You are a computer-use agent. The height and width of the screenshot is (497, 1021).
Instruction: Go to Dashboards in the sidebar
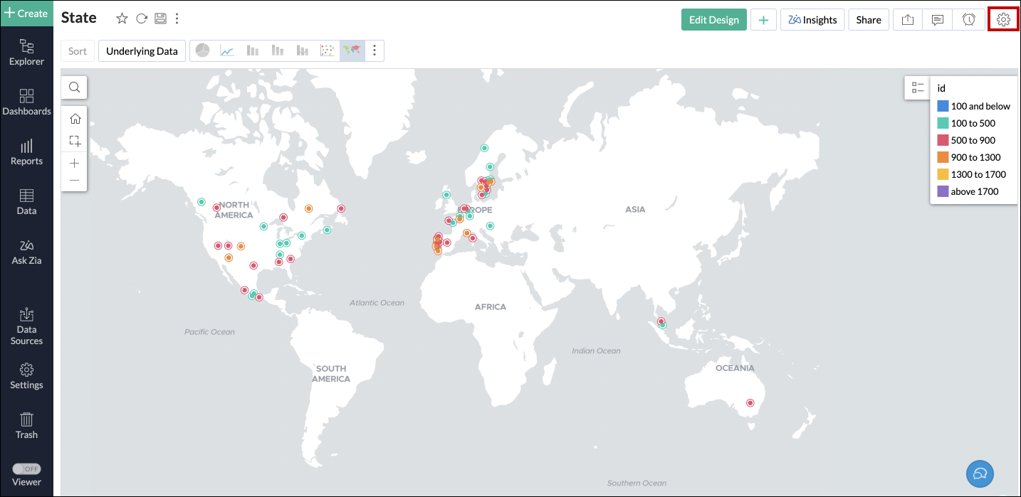[x=26, y=102]
